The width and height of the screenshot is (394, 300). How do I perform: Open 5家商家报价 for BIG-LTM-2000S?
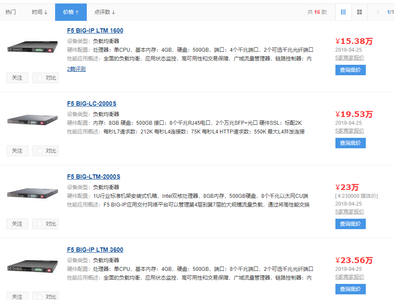[350, 212]
